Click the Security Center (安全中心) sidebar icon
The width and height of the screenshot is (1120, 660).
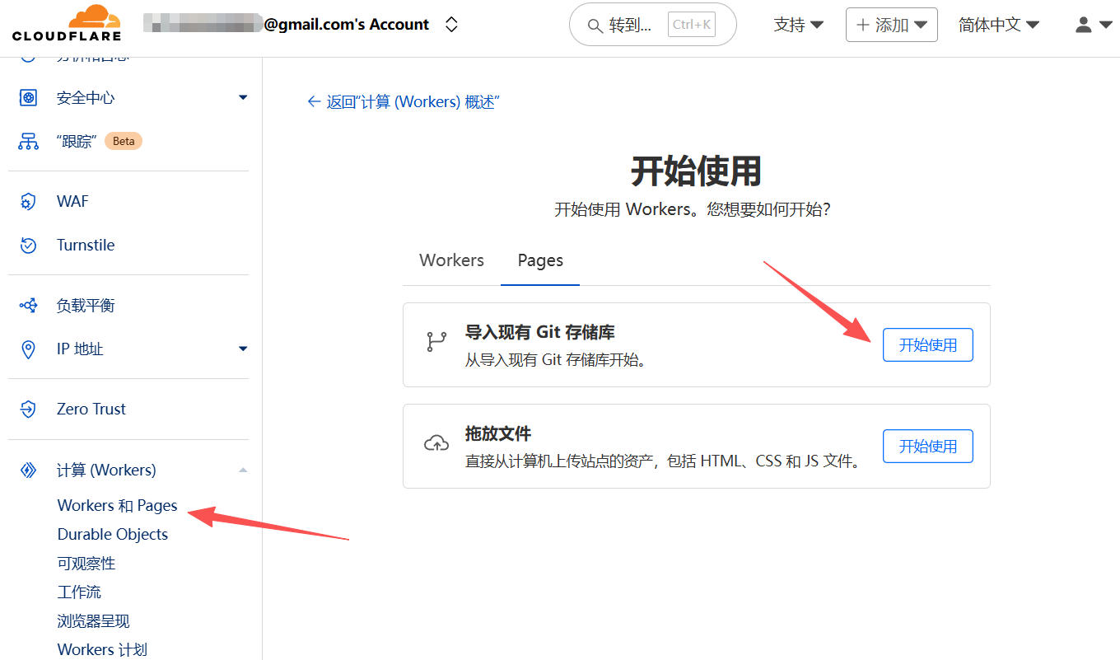(x=29, y=98)
